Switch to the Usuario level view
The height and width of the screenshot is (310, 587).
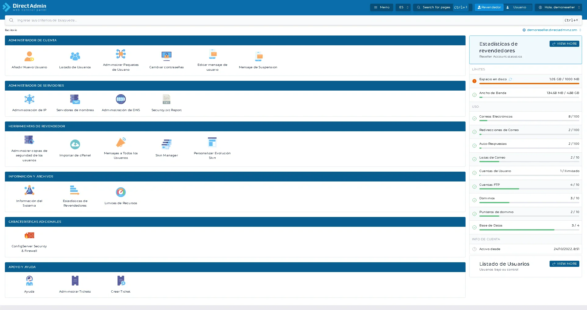click(x=518, y=7)
